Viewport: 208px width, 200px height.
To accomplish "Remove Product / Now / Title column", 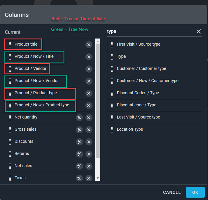I will click(x=89, y=57).
